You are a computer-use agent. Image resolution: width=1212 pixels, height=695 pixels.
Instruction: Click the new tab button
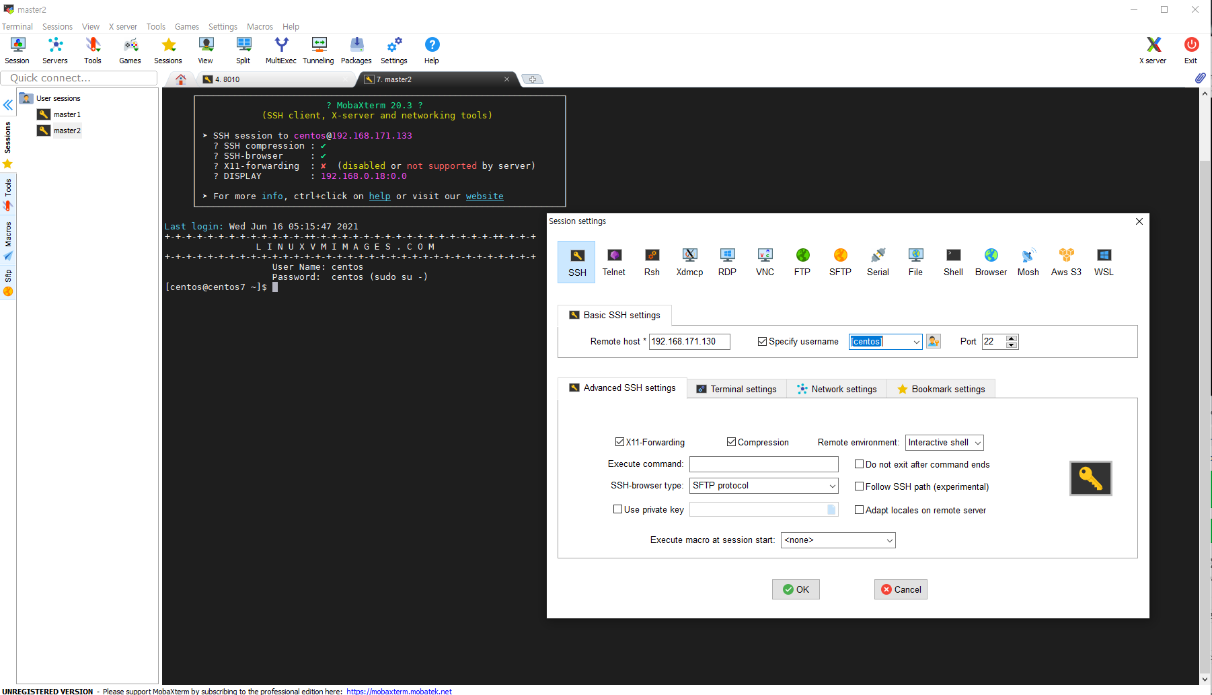(532, 79)
